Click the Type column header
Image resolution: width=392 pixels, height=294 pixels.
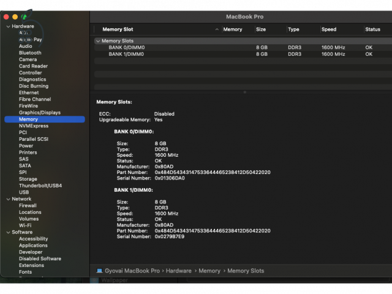coord(293,29)
